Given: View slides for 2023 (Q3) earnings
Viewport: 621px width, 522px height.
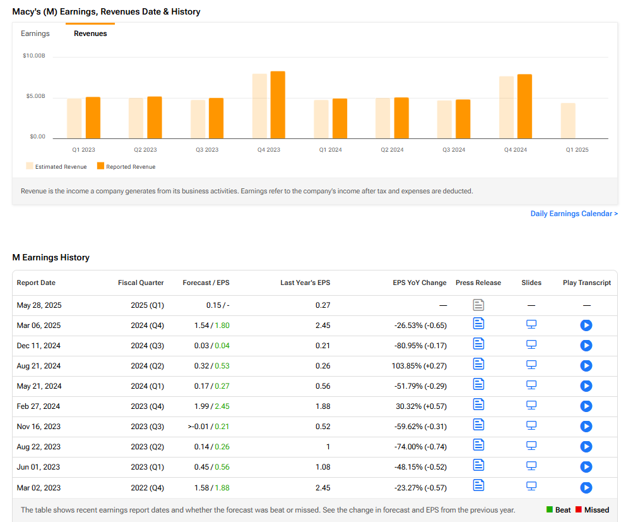Looking at the screenshot, I should click(531, 425).
